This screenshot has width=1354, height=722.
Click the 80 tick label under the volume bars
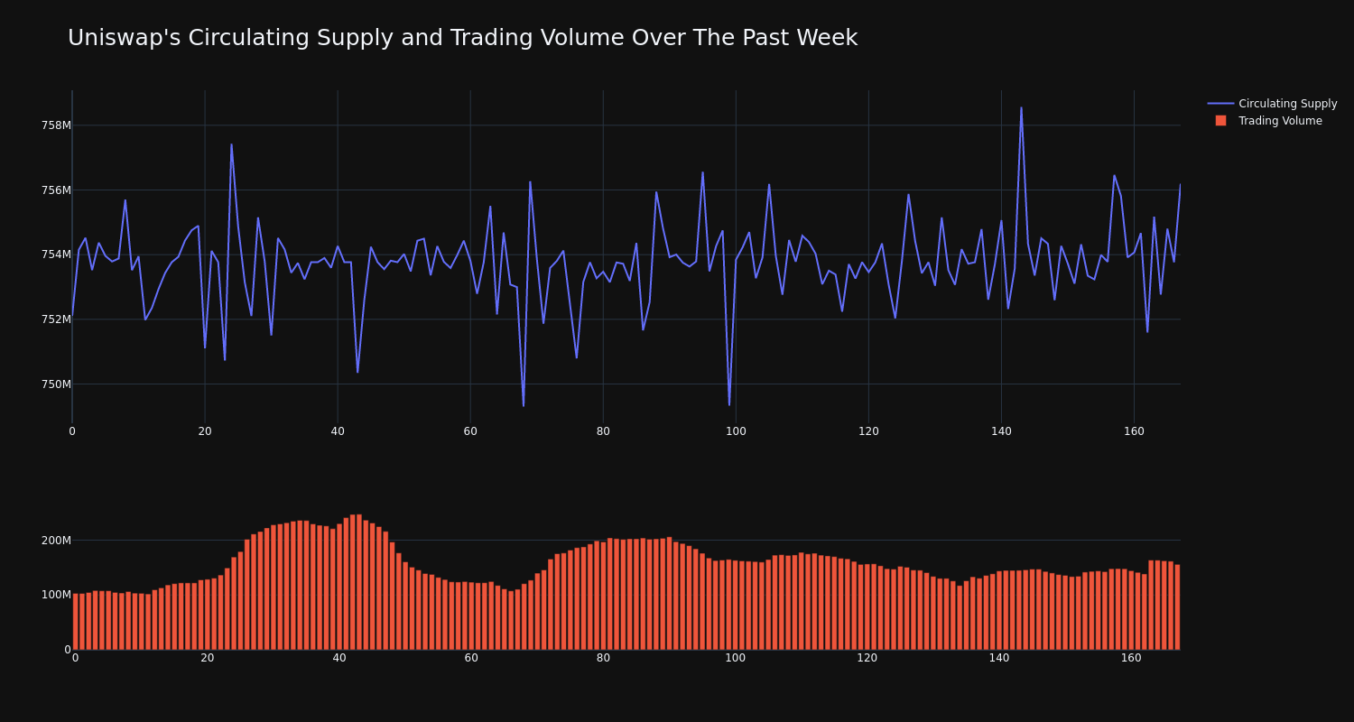603,658
